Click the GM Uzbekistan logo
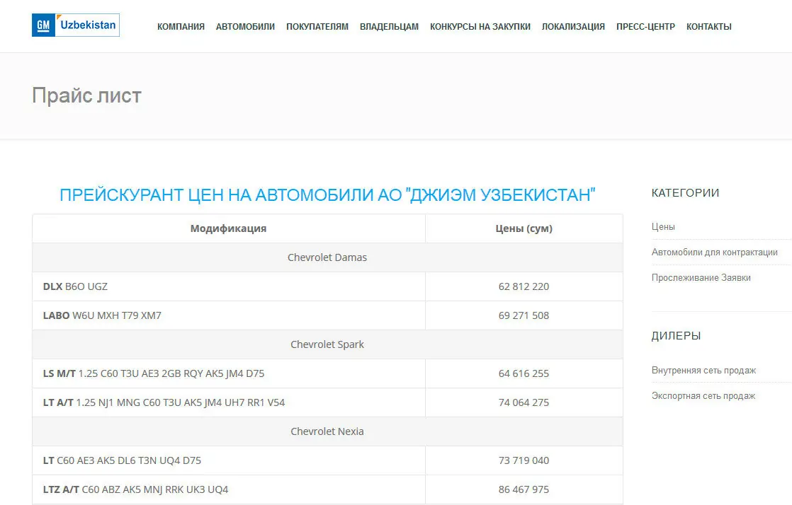 tap(76, 25)
